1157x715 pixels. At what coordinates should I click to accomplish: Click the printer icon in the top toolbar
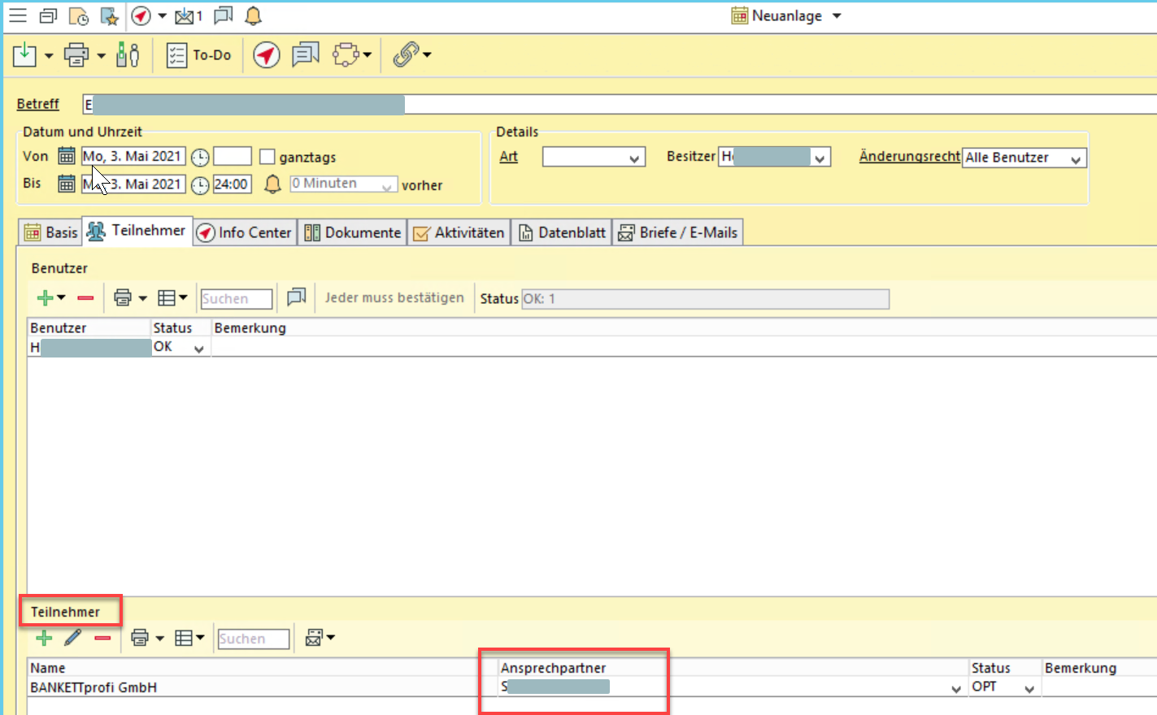point(76,55)
